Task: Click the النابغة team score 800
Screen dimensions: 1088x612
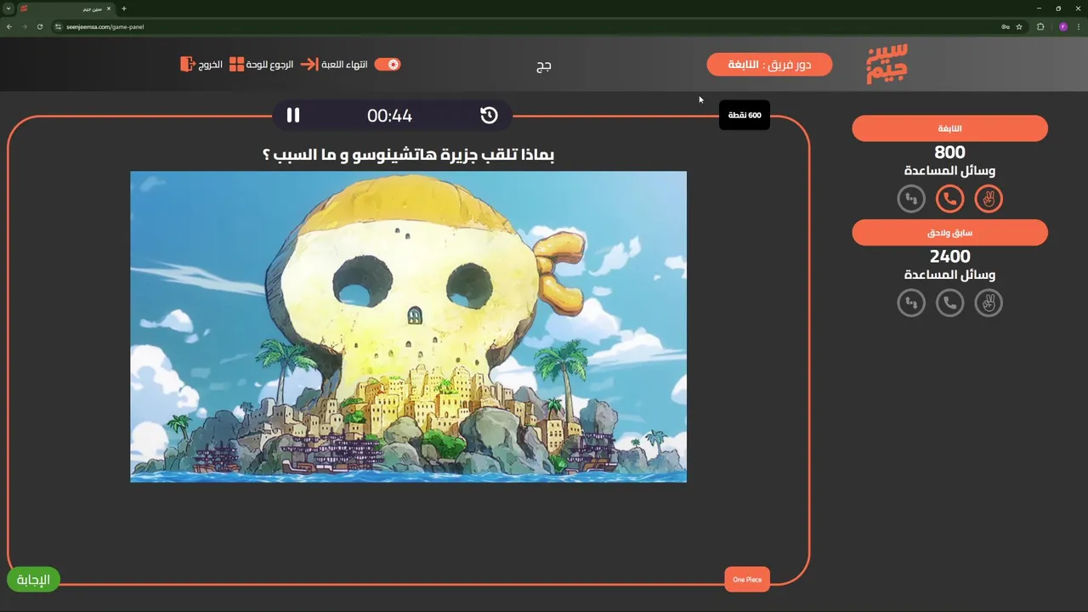Action: click(949, 153)
